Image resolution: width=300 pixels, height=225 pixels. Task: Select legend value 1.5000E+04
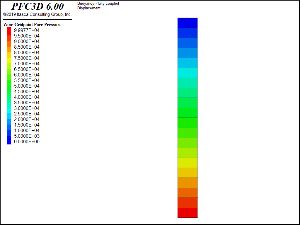coord(27,125)
